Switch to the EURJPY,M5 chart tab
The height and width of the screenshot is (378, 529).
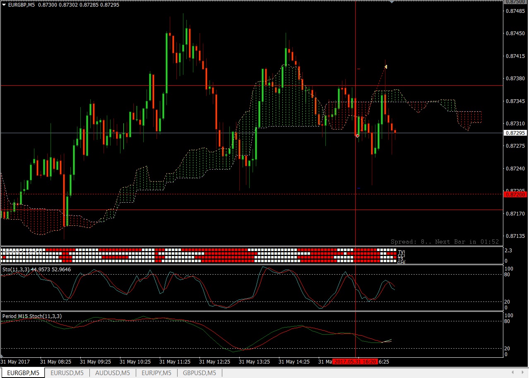(156, 373)
